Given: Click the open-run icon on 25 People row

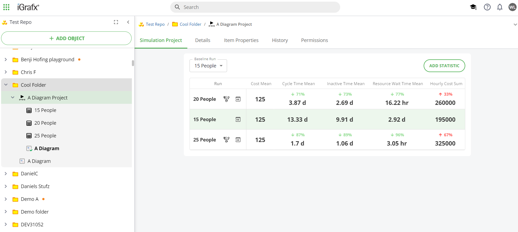Looking at the screenshot, I should click(x=238, y=140).
